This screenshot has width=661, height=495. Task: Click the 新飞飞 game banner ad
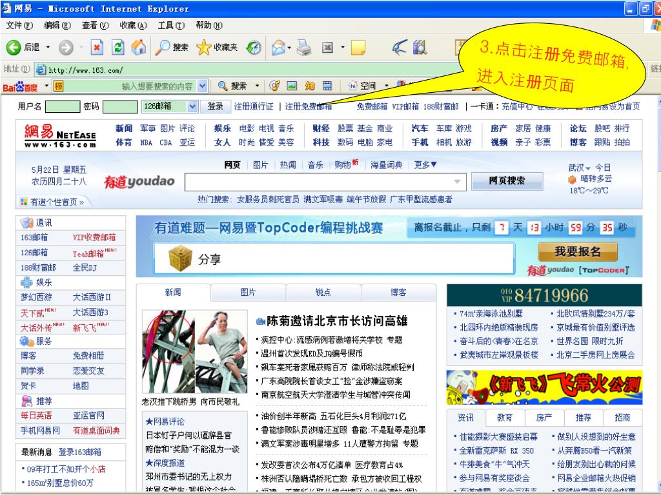(544, 387)
